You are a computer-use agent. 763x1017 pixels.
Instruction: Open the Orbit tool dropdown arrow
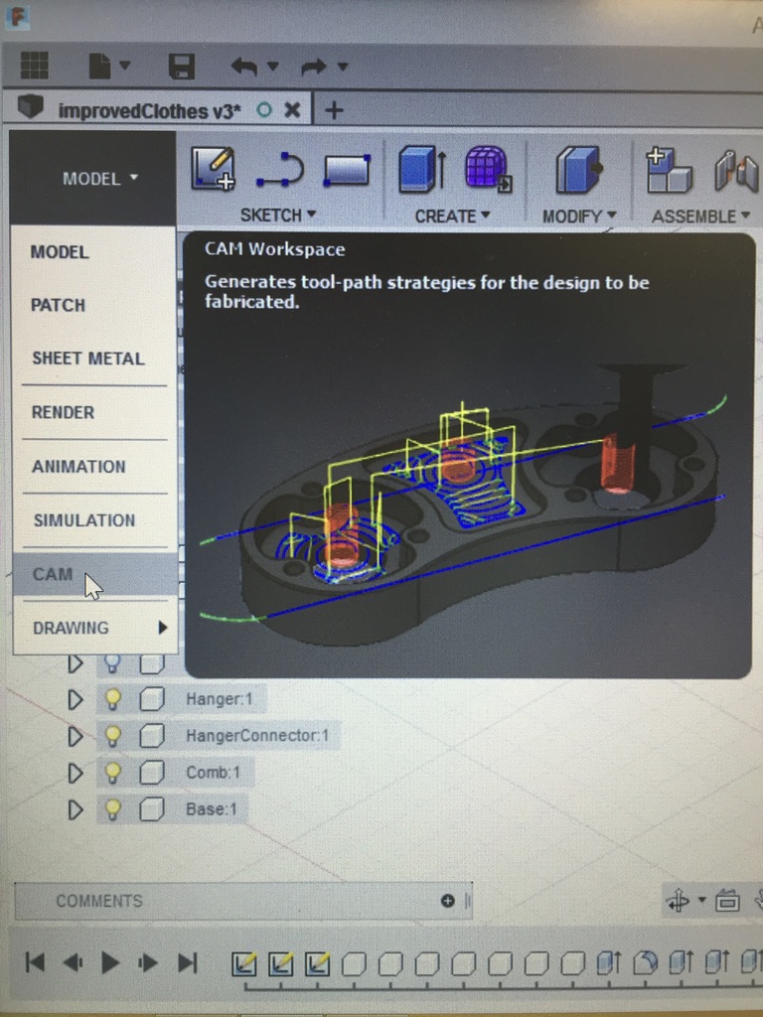click(x=701, y=900)
